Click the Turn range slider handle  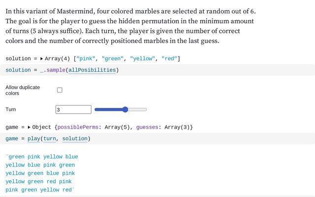125,109
